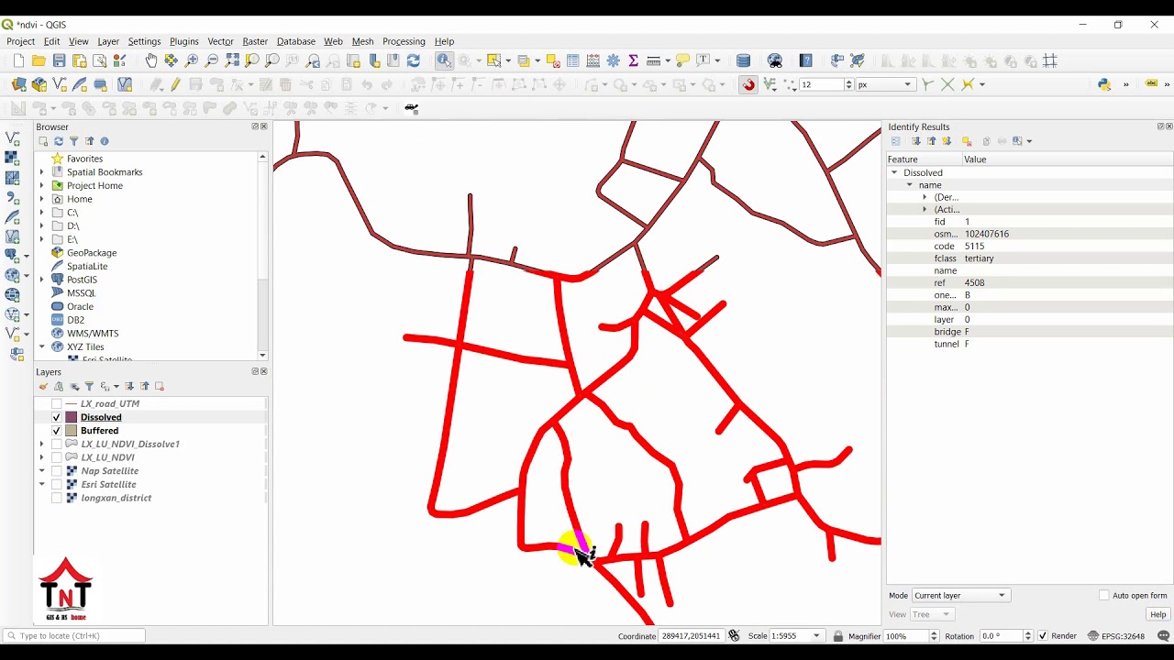Open the Layer menu
Screen dimensions: 1174x660
[108, 41]
